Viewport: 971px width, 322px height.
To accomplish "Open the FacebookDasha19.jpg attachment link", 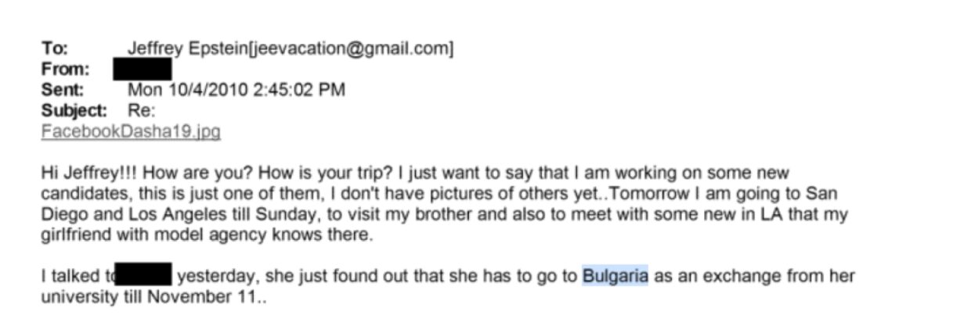I will tap(131, 132).
